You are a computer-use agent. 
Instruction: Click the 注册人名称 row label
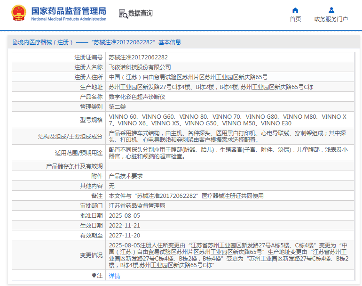(88, 67)
